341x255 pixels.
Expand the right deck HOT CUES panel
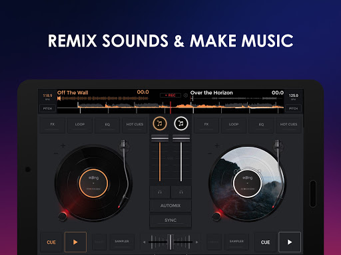288,125
